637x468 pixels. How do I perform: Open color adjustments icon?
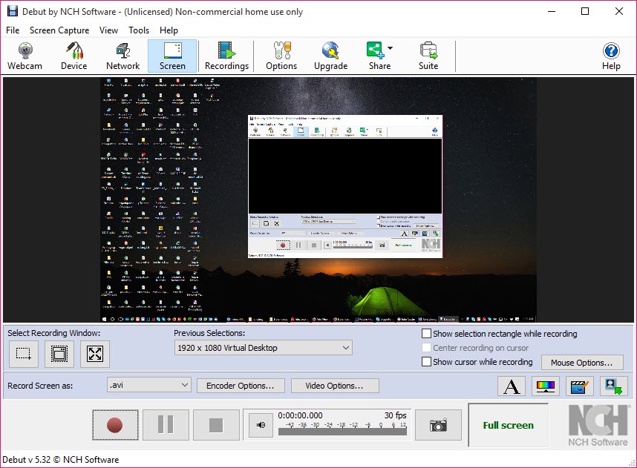[546, 386]
